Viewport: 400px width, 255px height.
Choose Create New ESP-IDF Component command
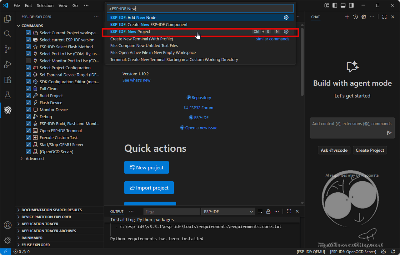click(200, 25)
